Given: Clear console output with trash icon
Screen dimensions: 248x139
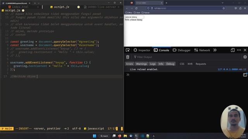Looking at the screenshot, I should pos(127,57).
